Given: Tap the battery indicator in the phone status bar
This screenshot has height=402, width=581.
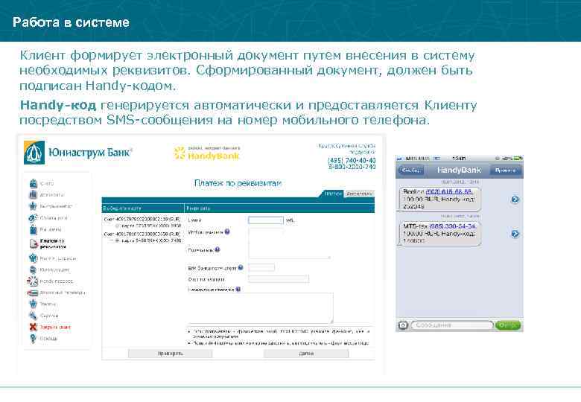Looking at the screenshot, I should point(518,159).
